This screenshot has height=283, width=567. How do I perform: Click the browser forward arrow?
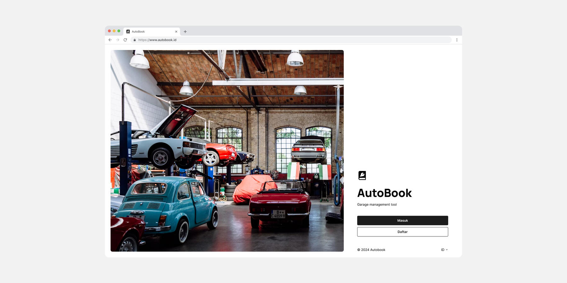pos(117,40)
